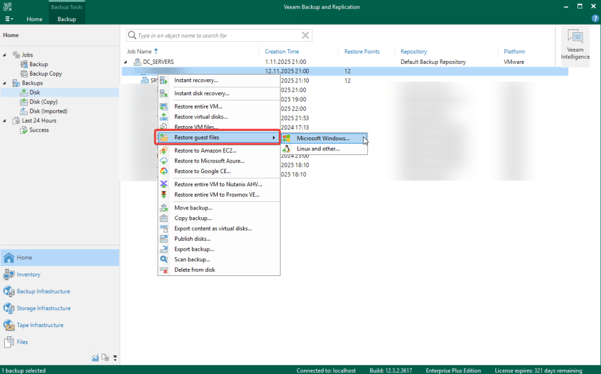Click the License expires status bar text
601x374 pixels.
pos(538,370)
